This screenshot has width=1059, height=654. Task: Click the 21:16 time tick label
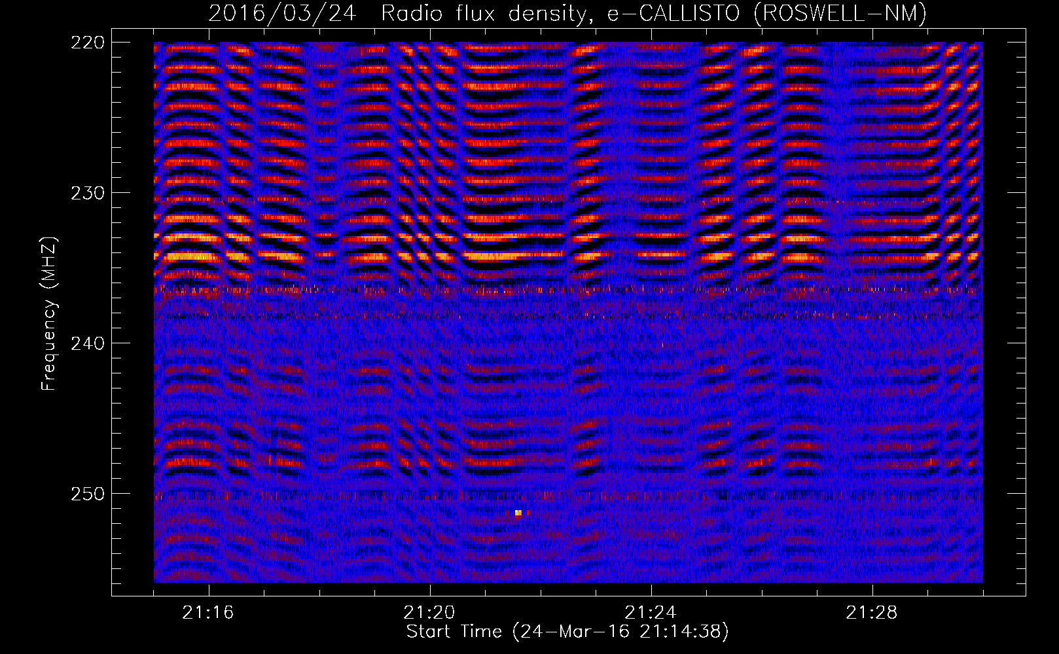208,613
